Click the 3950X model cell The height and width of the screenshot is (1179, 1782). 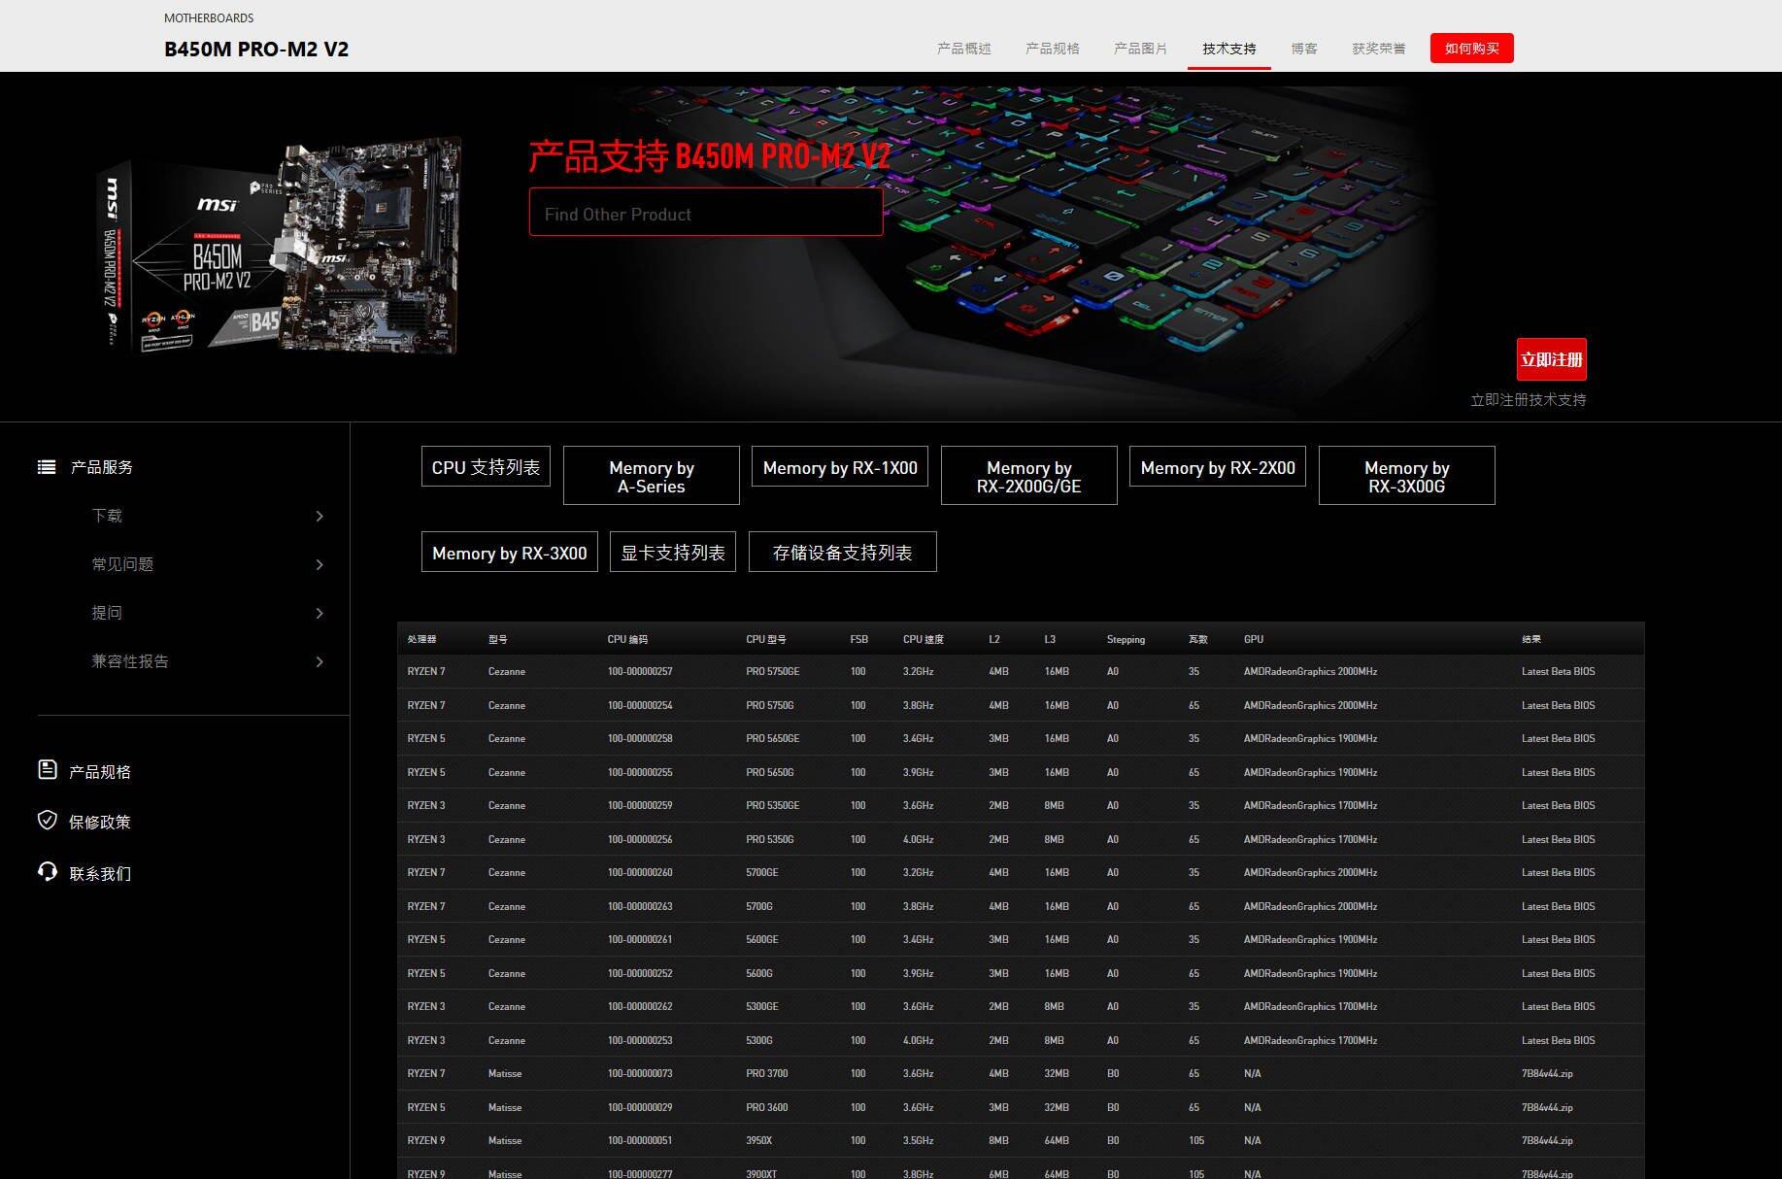coord(758,1140)
